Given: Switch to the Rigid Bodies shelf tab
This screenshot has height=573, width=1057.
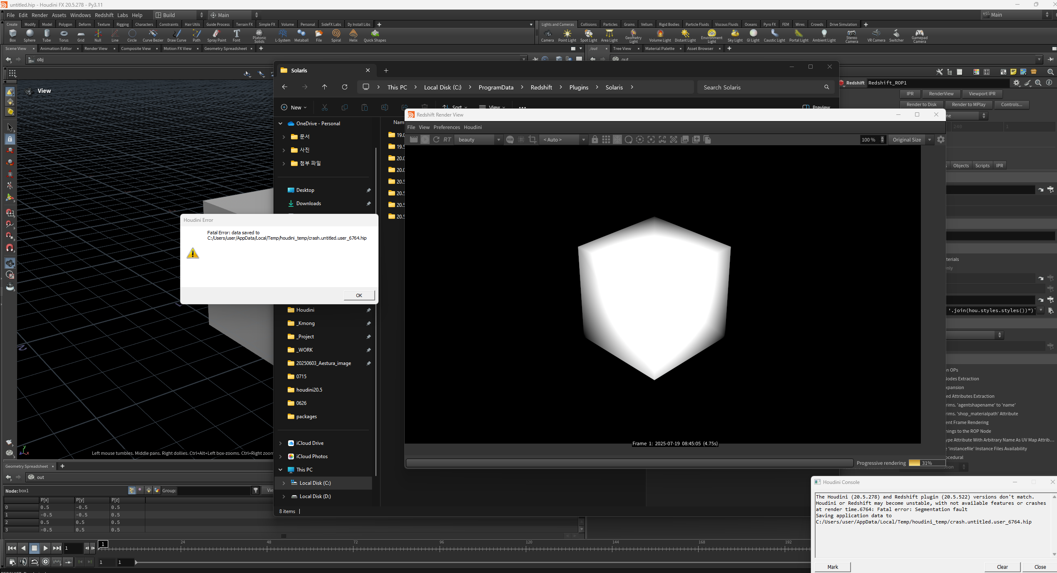Looking at the screenshot, I should click(669, 25).
